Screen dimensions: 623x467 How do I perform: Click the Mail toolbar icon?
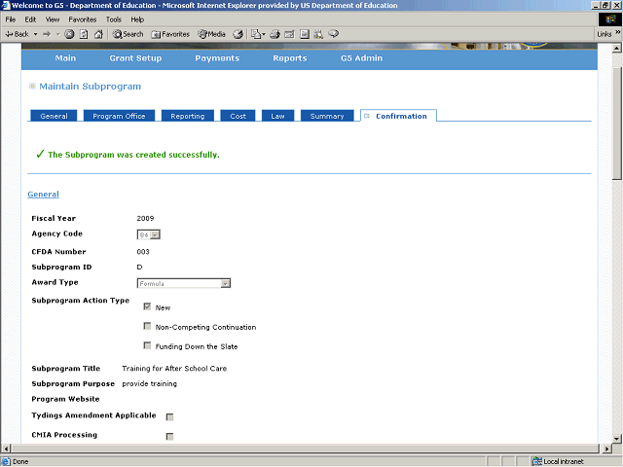click(258, 34)
